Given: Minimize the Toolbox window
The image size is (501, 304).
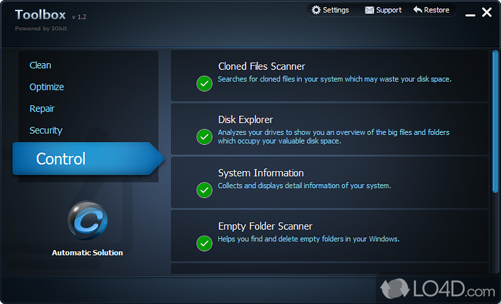Looking at the screenshot, I should point(470,14).
